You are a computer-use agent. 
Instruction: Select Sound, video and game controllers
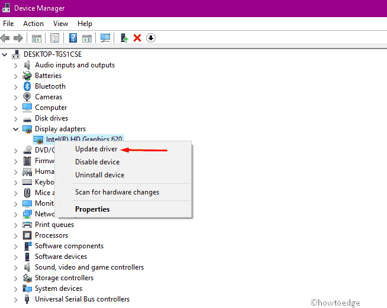pyautogui.click(x=89, y=267)
